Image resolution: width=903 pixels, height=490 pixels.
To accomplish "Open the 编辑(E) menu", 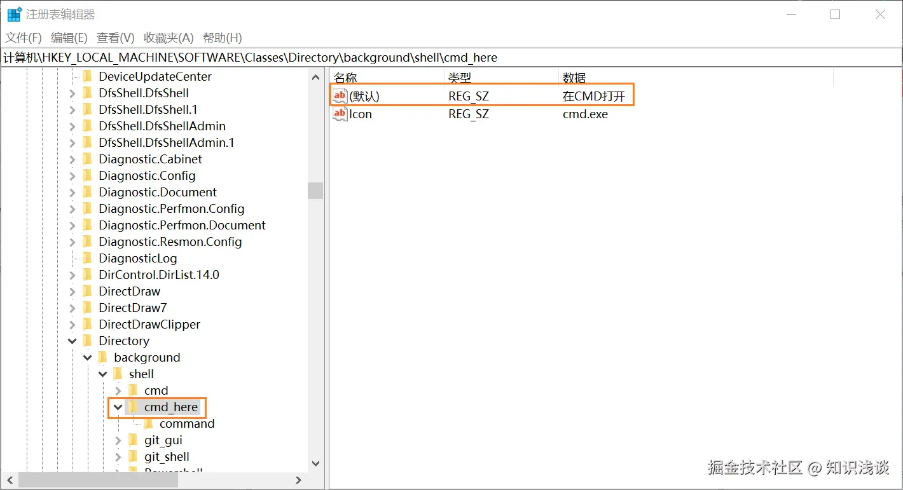I will click(x=69, y=37).
